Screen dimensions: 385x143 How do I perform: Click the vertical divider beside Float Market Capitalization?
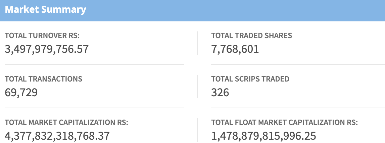[197, 130]
